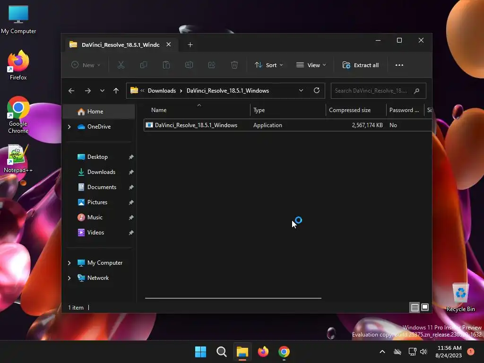Close the DaVinci_Resolve tab
The width and height of the screenshot is (484, 363).
169,44
